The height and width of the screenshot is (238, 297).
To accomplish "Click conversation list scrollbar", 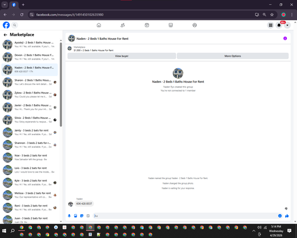I will pos(61,85).
